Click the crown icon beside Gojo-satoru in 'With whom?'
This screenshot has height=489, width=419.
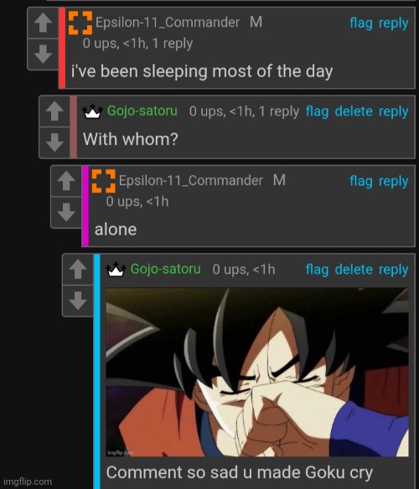tap(92, 111)
